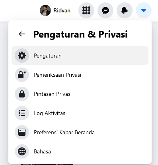Click the news feed preferences icon
The height and width of the screenshot is (165, 158).
[x=22, y=132]
